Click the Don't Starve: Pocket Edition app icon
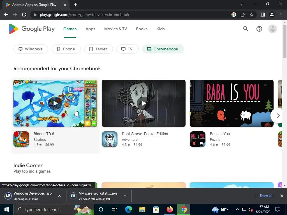287x215 pixels. click(x=110, y=139)
